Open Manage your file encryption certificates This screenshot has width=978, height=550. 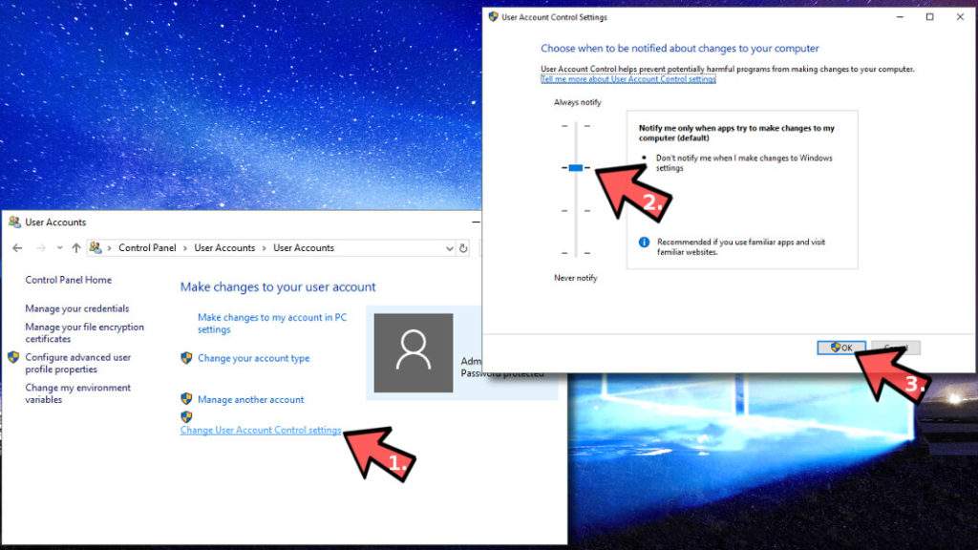84,333
